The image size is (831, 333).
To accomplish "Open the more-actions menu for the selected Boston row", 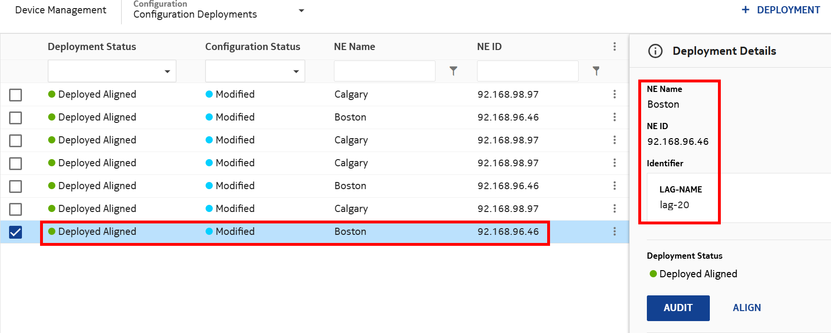I will (x=614, y=232).
